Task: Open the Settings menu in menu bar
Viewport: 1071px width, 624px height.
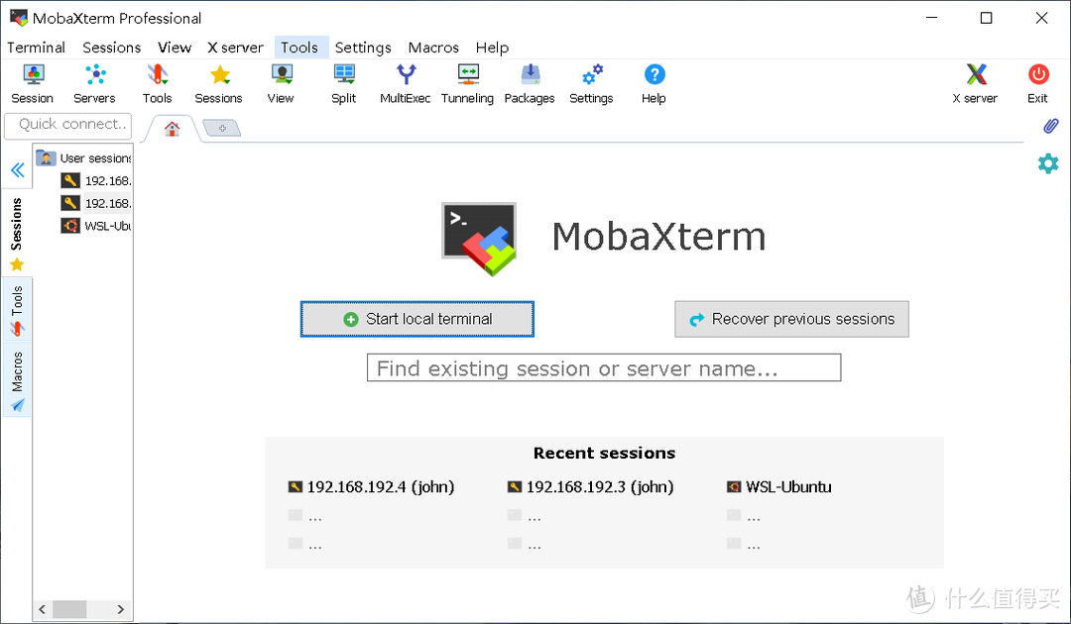Action: [363, 48]
